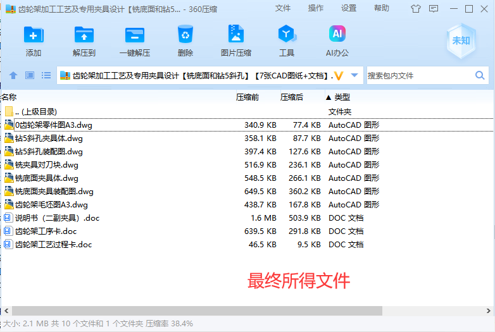Screen dimensions: 495x332
Task: Click the 文件夹 type cell
Action: click(340, 111)
